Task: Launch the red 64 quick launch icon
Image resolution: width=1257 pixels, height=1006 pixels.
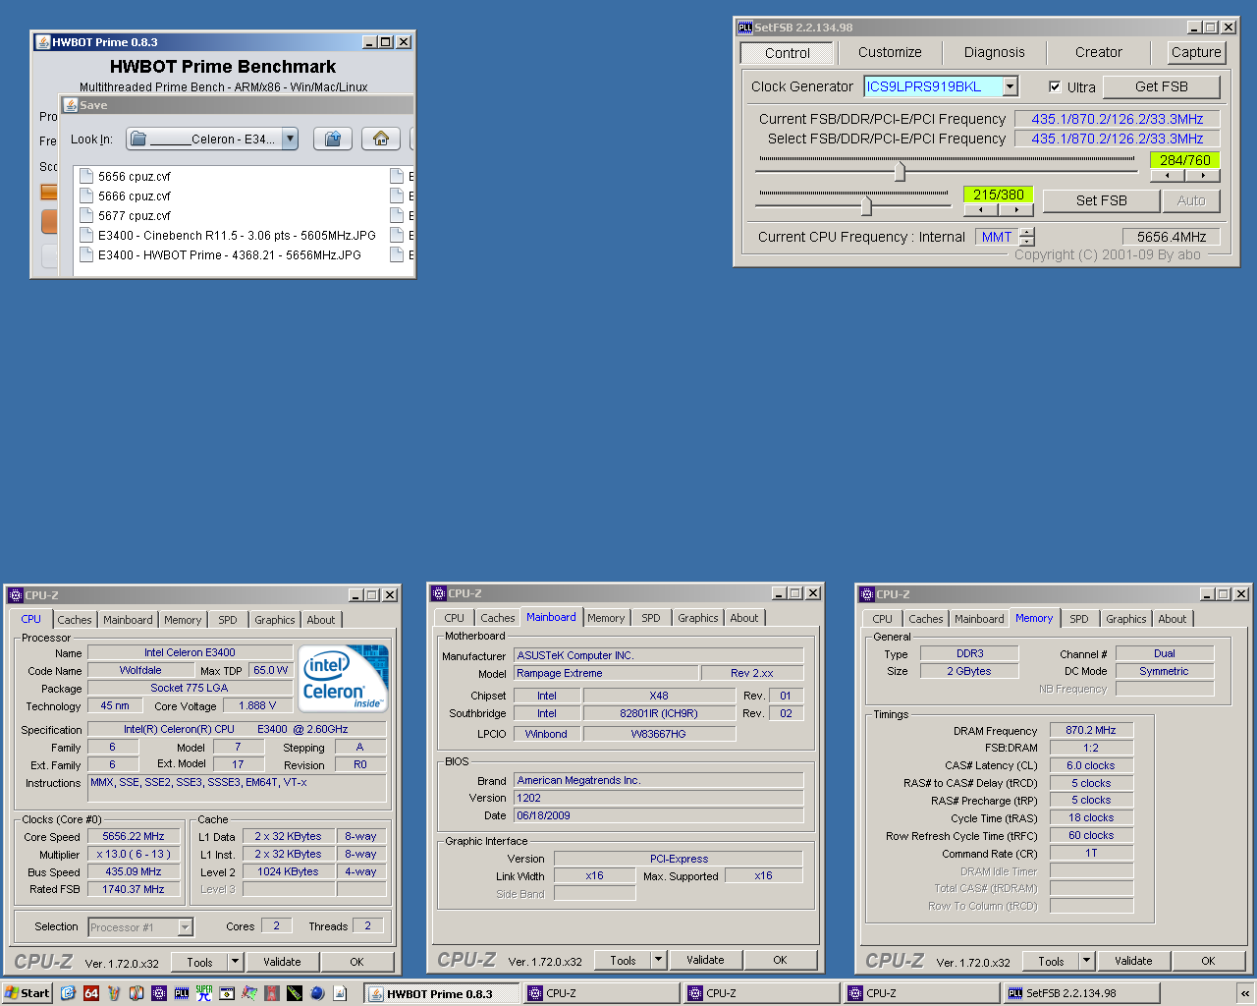Action: coord(91,993)
